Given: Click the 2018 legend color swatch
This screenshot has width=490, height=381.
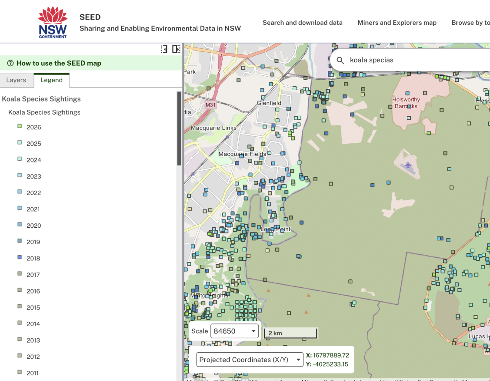Looking at the screenshot, I should coord(20,257).
